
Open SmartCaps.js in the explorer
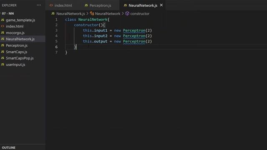click(x=16, y=52)
